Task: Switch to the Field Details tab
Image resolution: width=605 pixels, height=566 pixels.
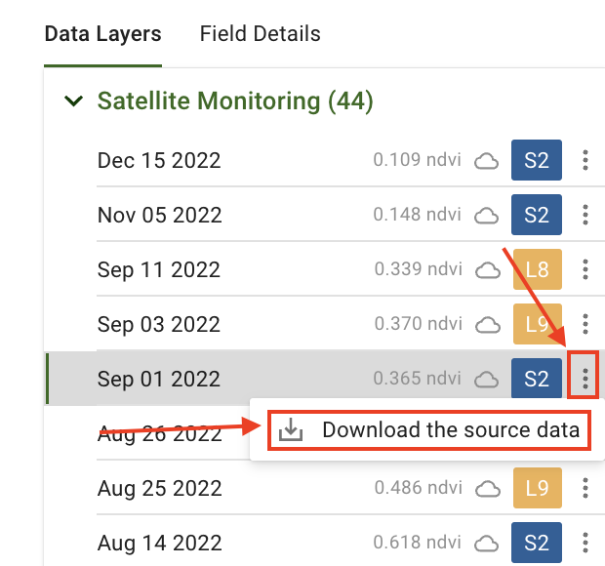Action: [x=260, y=34]
